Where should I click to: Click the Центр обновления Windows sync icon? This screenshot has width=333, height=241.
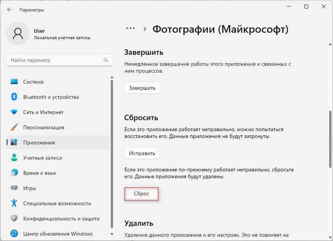click(14, 233)
